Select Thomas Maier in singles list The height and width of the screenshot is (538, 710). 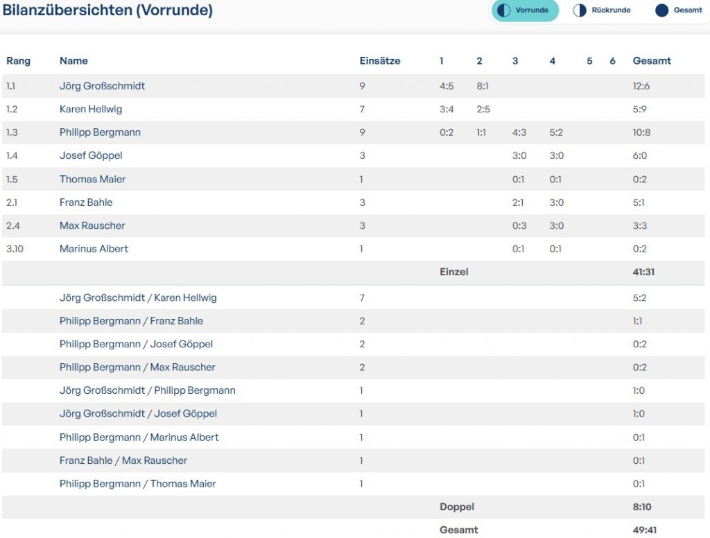[92, 179]
